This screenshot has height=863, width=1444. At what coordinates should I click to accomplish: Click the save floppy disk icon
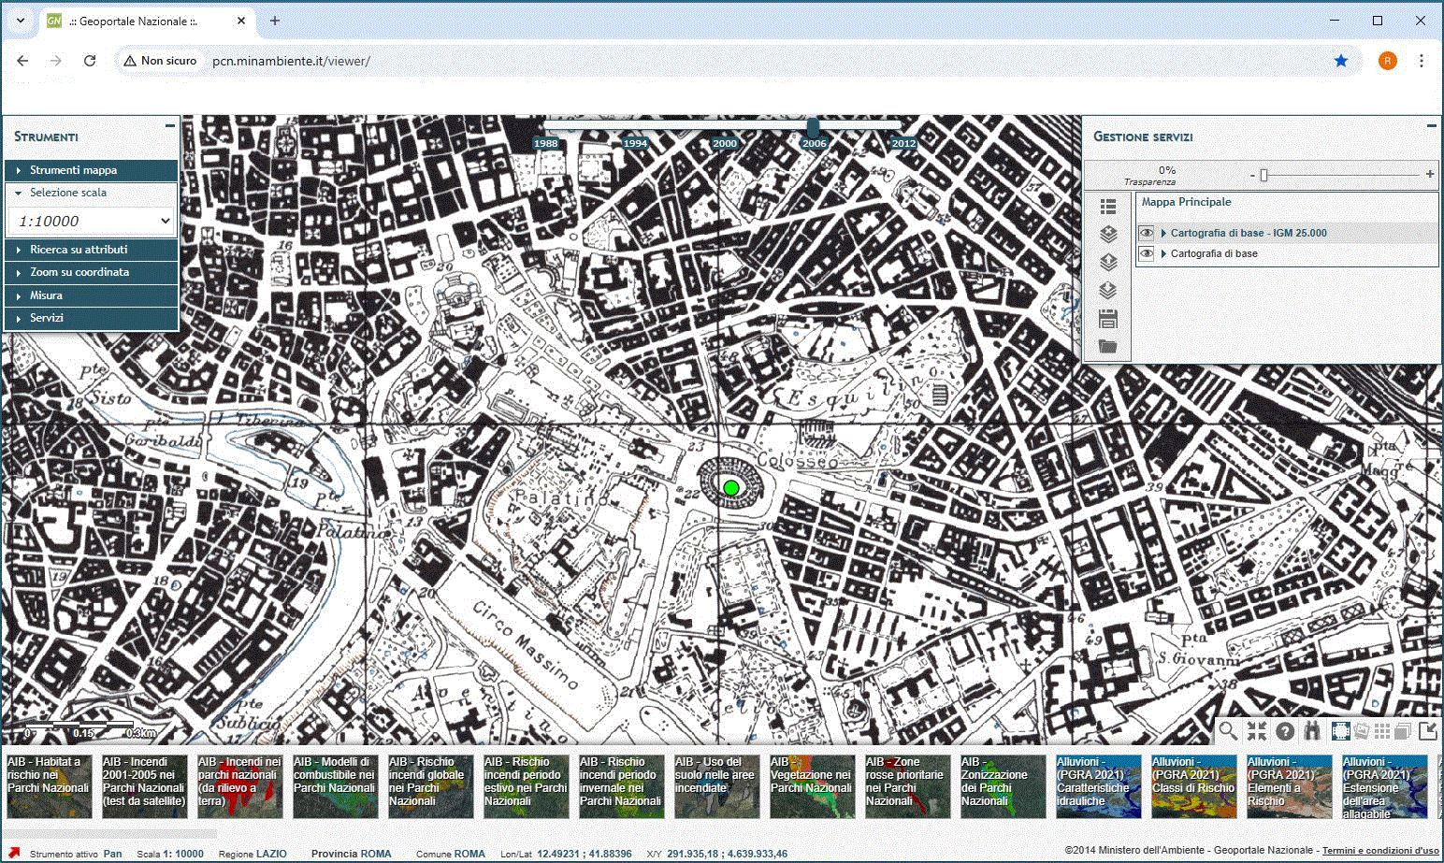tap(1108, 320)
